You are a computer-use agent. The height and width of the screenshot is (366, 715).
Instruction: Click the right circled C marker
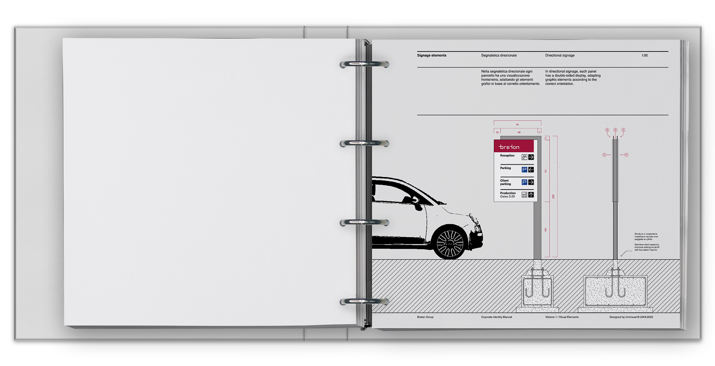click(626, 155)
